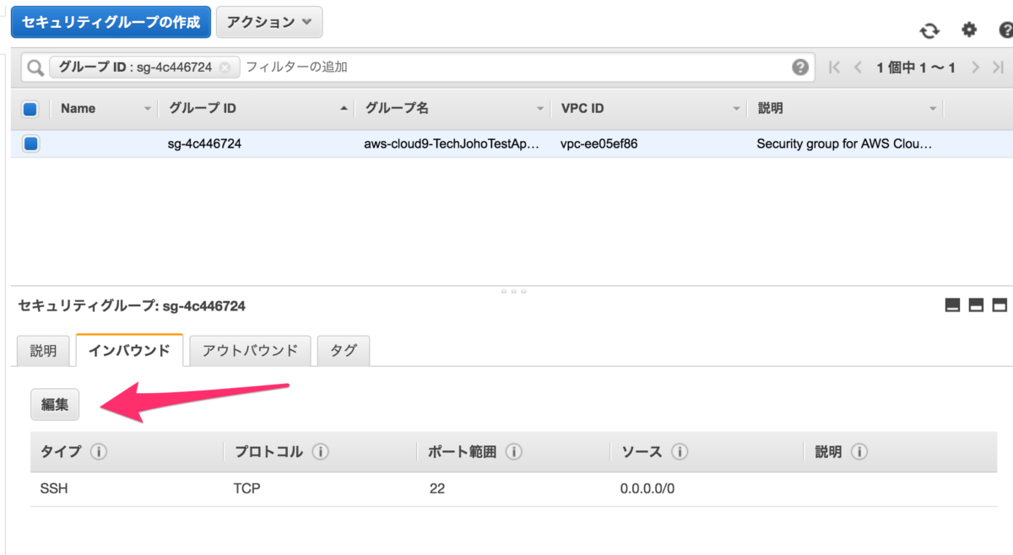The height and width of the screenshot is (555, 1013).
Task: Click the help question mark icon top right
Action: [1005, 30]
